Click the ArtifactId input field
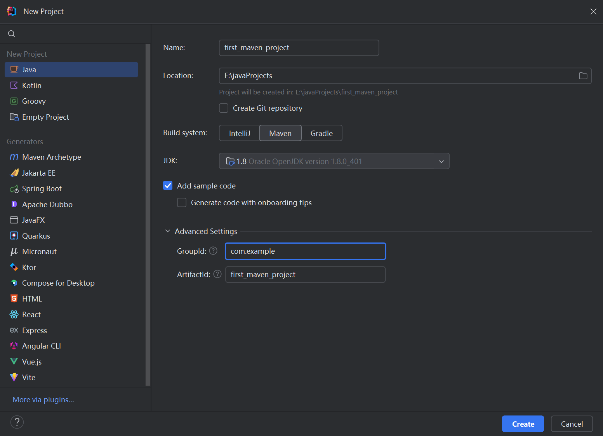 click(305, 274)
